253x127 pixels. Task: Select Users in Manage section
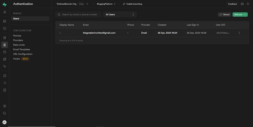point(30,19)
